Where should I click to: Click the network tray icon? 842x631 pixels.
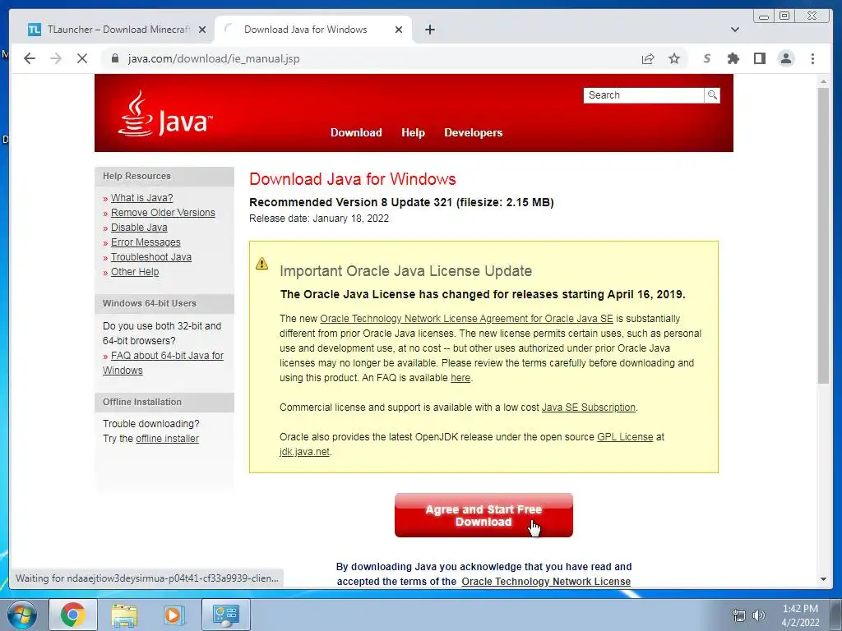[739, 615]
